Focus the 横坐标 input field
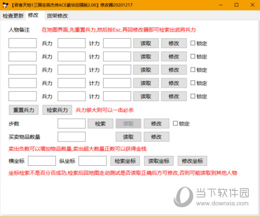This screenshot has width=260, height=217. pyautogui.click(x=42, y=161)
